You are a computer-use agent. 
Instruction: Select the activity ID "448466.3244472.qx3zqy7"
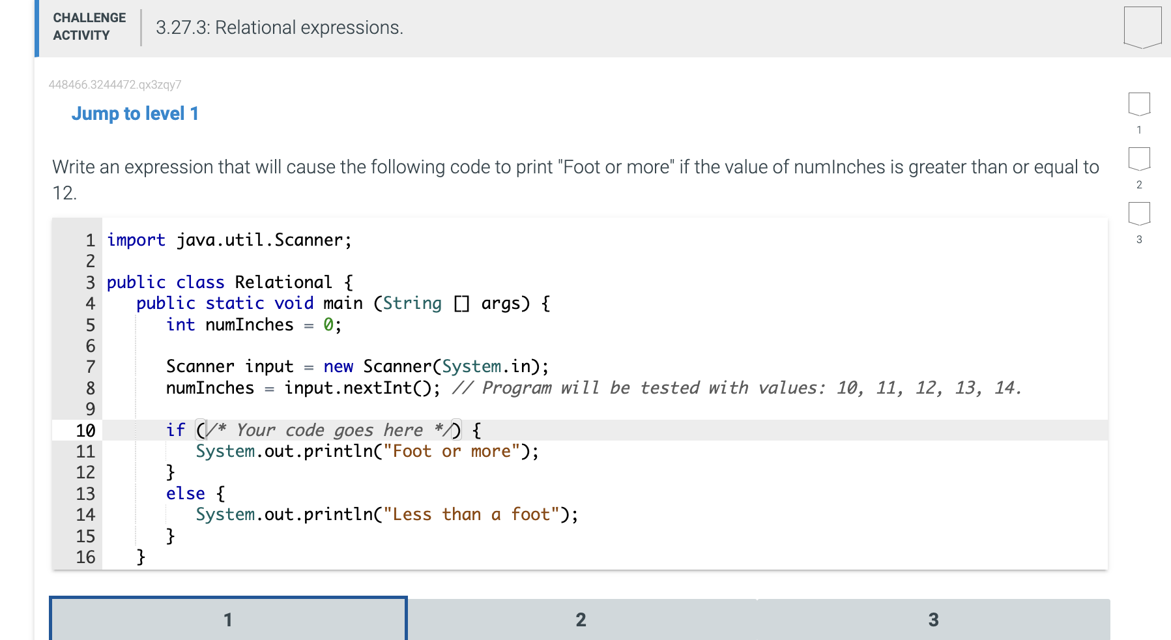click(x=115, y=84)
